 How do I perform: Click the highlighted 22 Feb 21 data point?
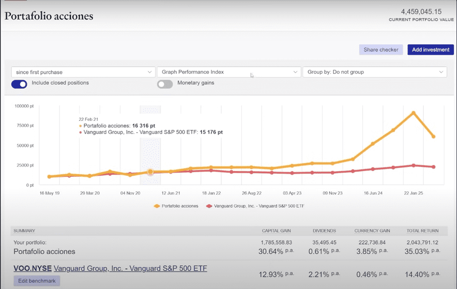point(150,172)
